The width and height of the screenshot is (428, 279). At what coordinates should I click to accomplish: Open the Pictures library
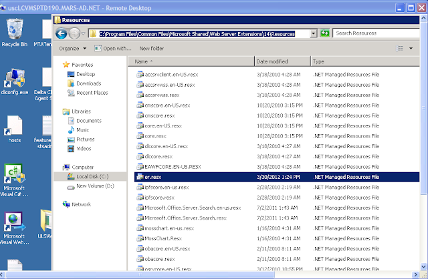pos(81,139)
